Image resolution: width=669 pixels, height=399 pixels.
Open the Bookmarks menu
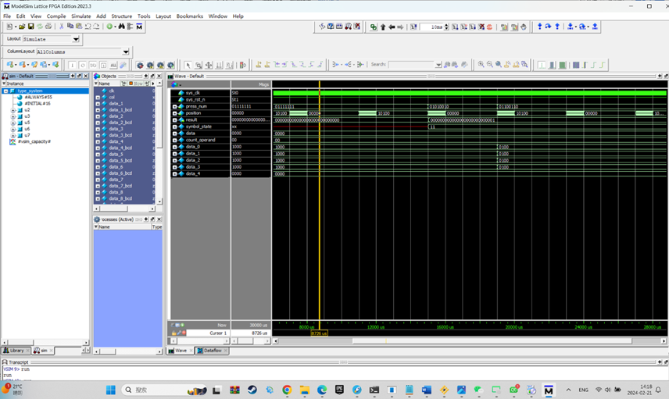(x=189, y=16)
